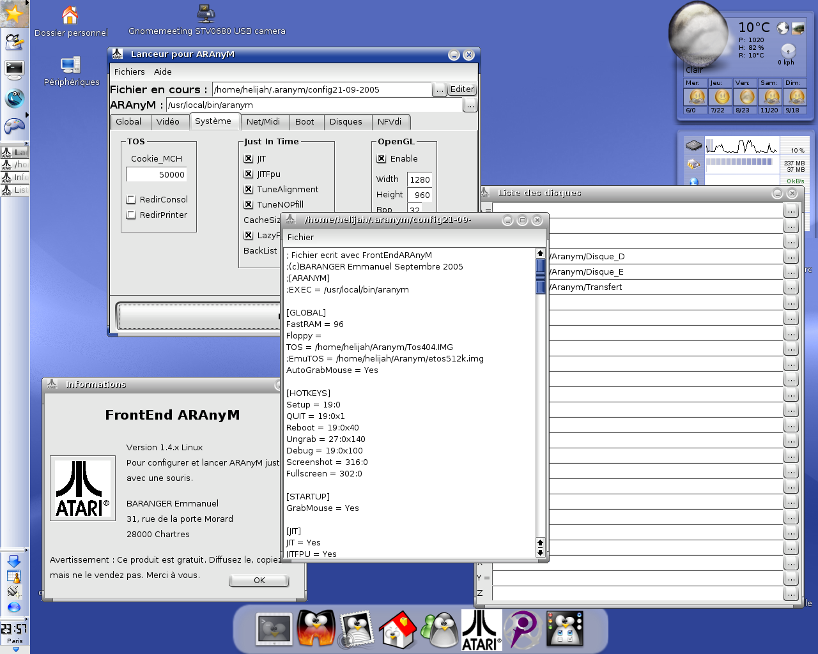Click the config file window vertical scrollbar thumb
818x654 pixels.
tap(541, 276)
